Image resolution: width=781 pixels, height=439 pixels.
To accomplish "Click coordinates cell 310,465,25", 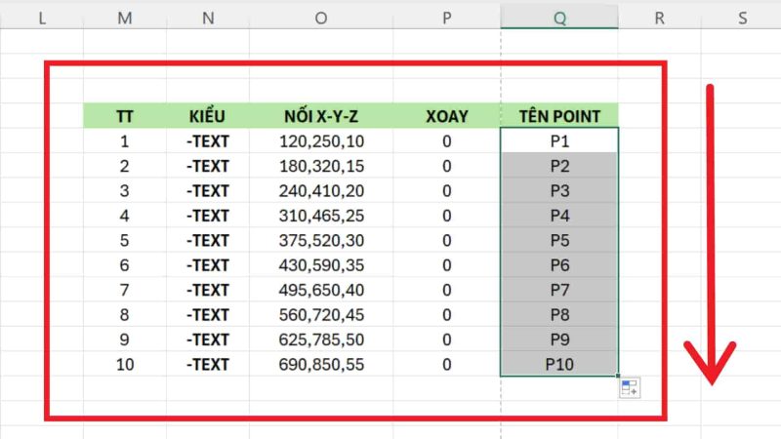I will click(321, 216).
